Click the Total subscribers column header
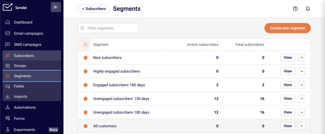This screenshot has width=325, height=134. coord(249,44)
